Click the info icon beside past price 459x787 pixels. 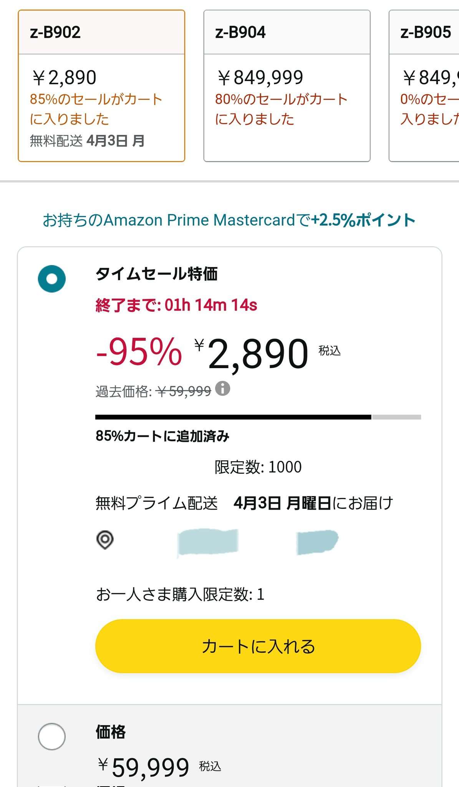click(223, 389)
